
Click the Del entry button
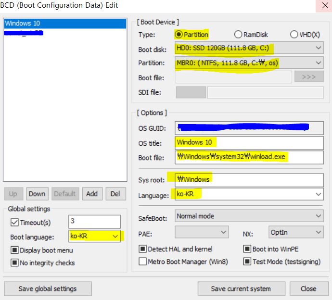click(115, 194)
